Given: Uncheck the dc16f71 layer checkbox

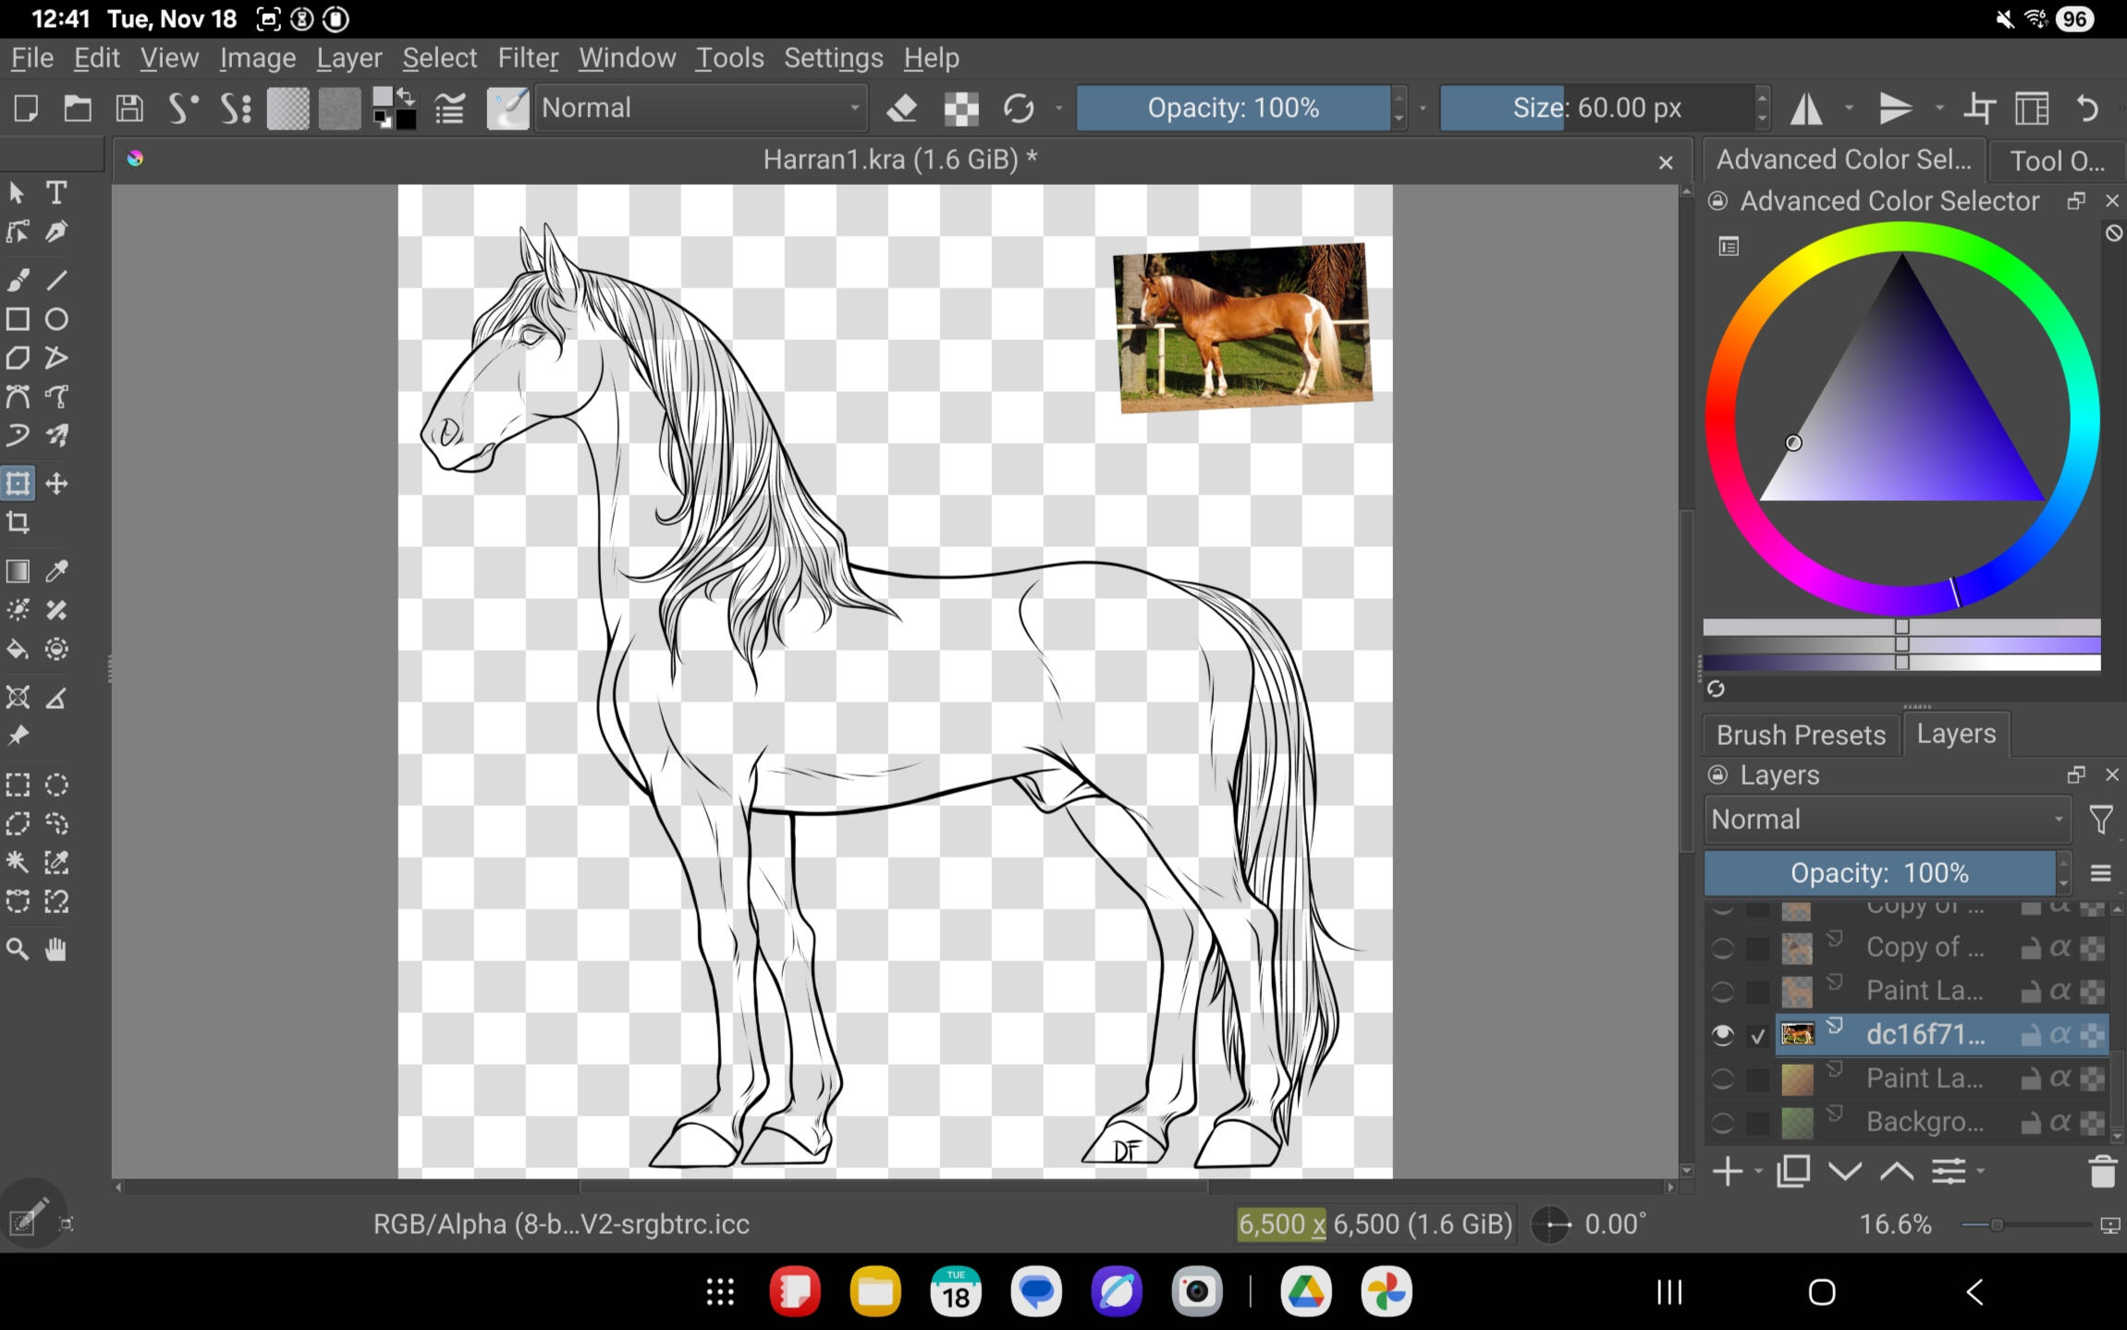Looking at the screenshot, I should [x=1758, y=1036].
